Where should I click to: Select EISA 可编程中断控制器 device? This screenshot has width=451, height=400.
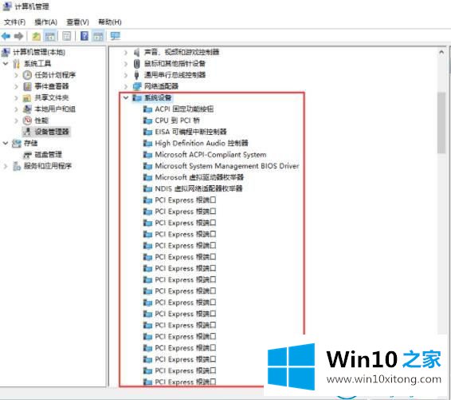tap(190, 132)
